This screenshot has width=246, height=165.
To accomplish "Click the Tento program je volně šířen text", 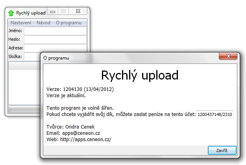I will [80, 108].
